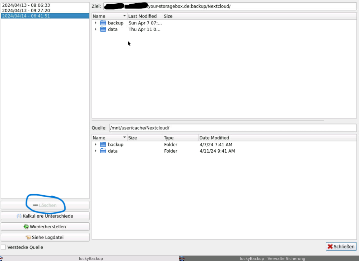The image size is (359, 261).
Task: Click log icon on Siehe Logdatei
Action: [x=28, y=237]
